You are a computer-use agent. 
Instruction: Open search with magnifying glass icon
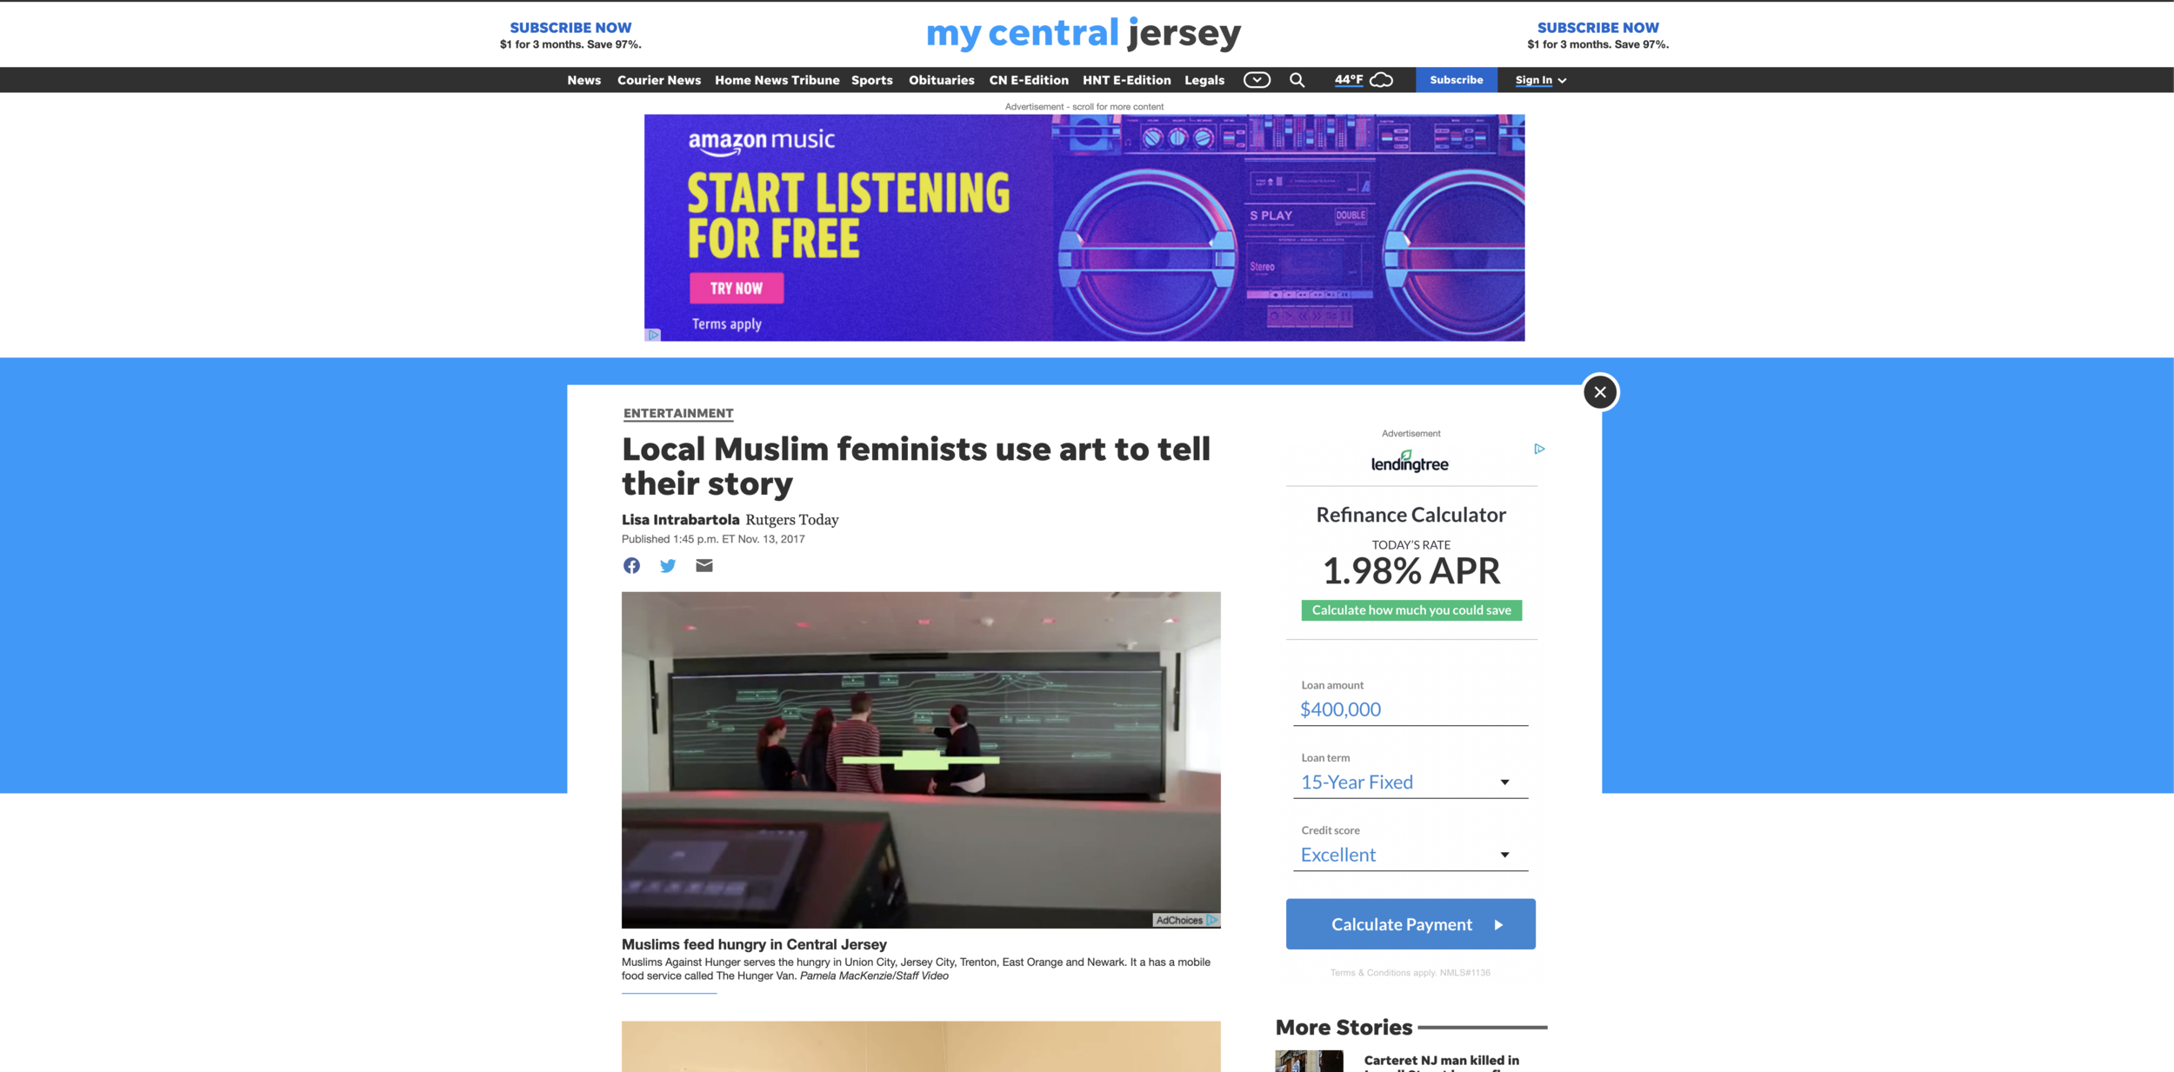[x=1297, y=80]
